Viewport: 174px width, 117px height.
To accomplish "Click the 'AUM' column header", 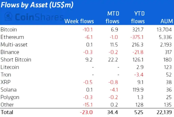I will click(166, 21).
